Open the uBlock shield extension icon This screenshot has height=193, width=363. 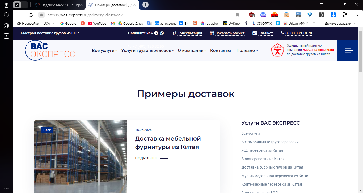(x=252, y=15)
